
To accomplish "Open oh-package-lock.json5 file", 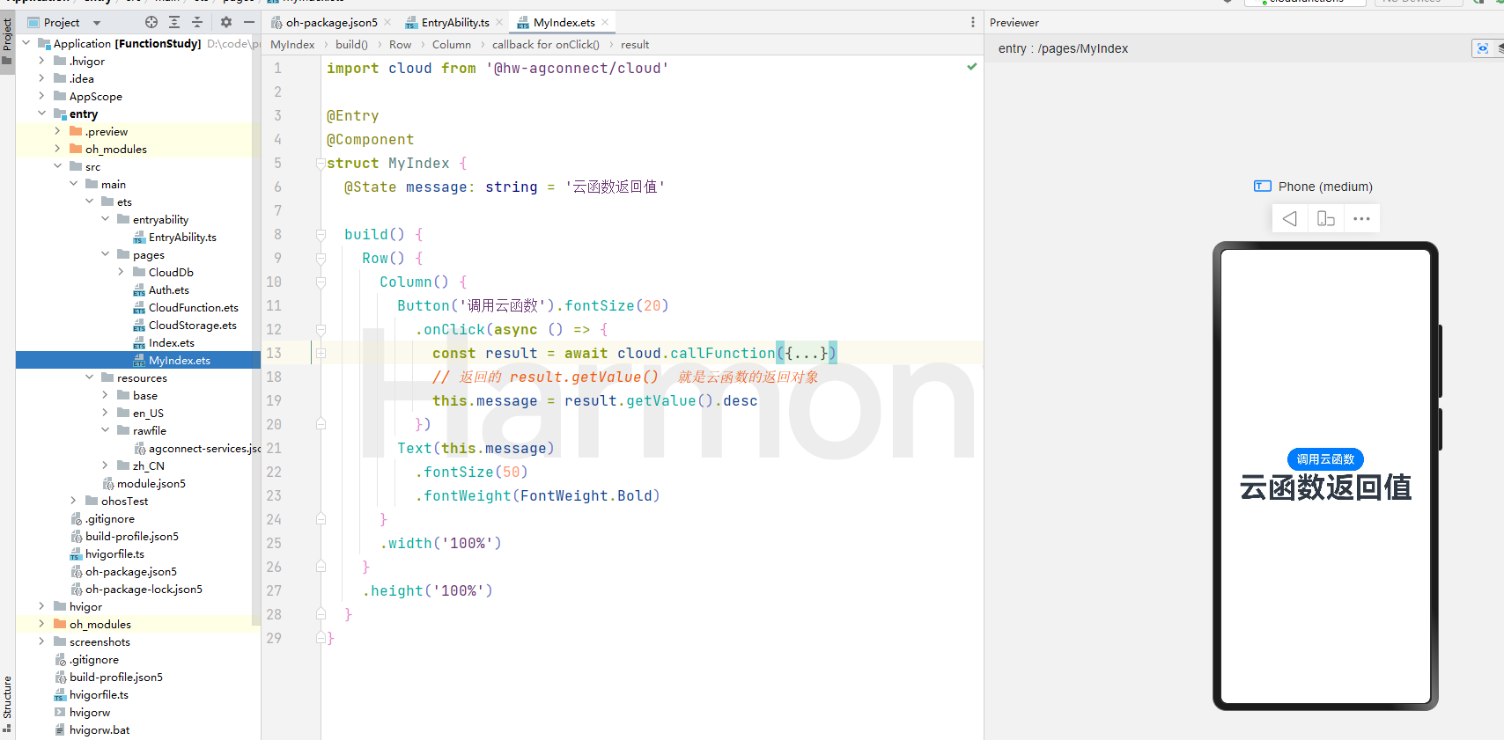I will (144, 589).
